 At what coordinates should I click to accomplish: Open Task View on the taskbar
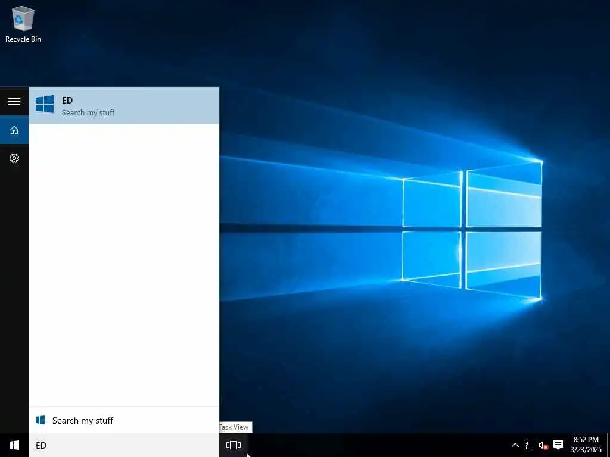click(234, 445)
